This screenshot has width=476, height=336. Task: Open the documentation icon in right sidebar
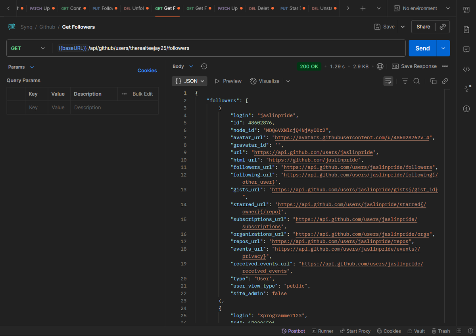click(466, 30)
